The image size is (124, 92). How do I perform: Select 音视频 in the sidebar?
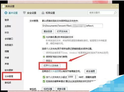(x=8, y=83)
